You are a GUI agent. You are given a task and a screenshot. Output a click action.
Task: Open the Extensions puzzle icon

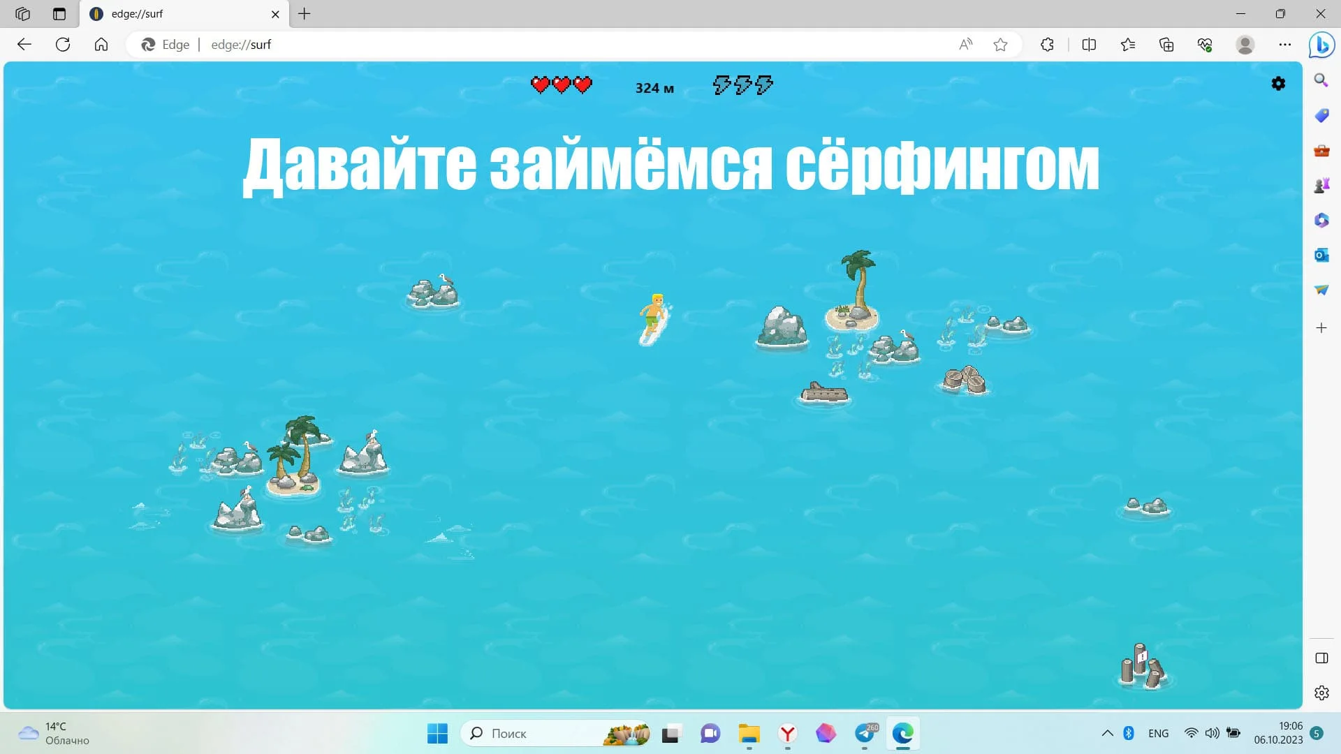[1047, 45]
